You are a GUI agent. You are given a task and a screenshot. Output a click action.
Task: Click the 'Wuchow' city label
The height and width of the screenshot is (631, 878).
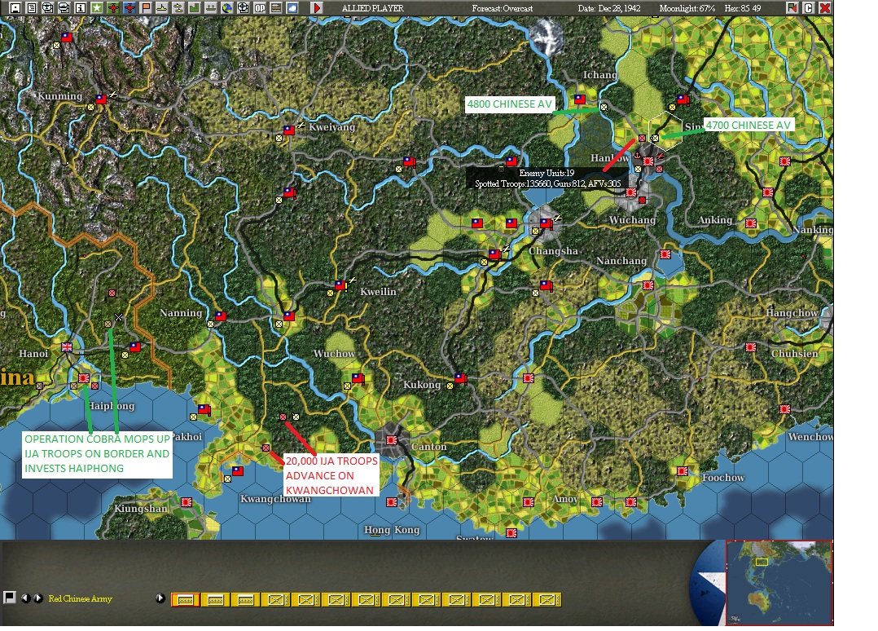click(334, 354)
